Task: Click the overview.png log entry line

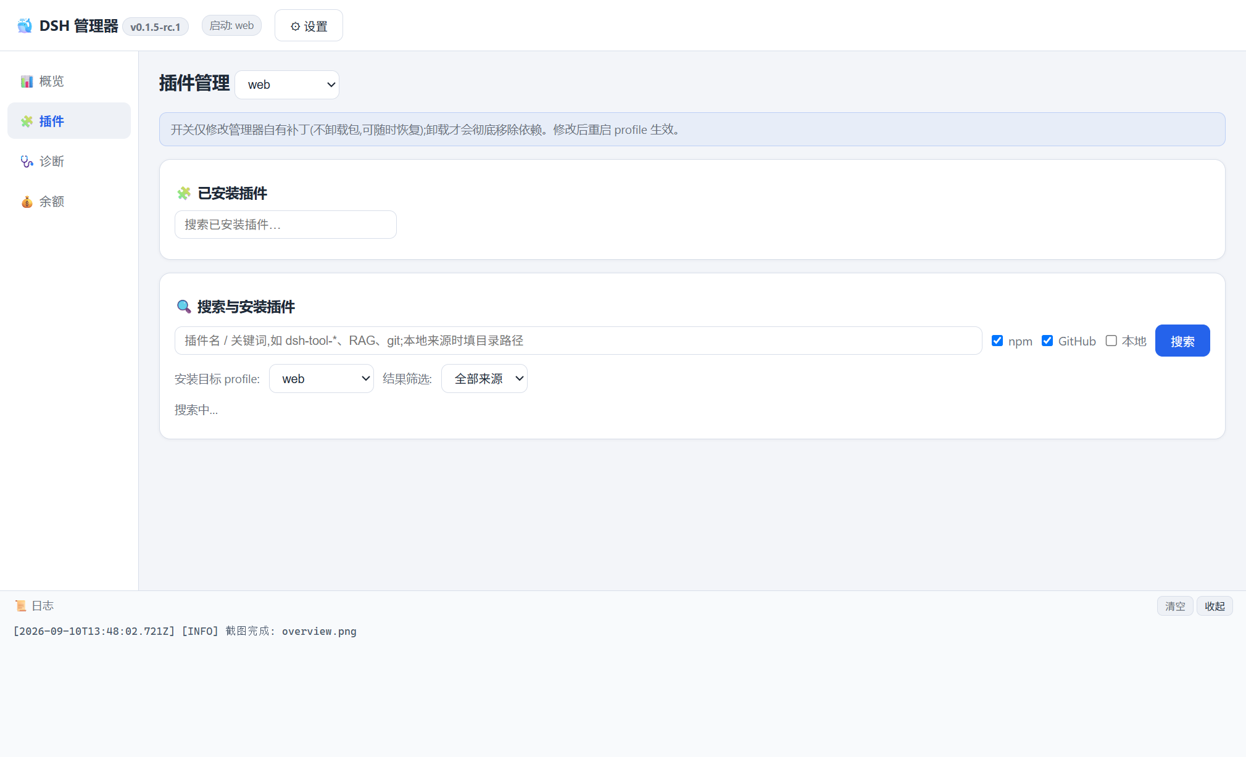Action: 185,631
